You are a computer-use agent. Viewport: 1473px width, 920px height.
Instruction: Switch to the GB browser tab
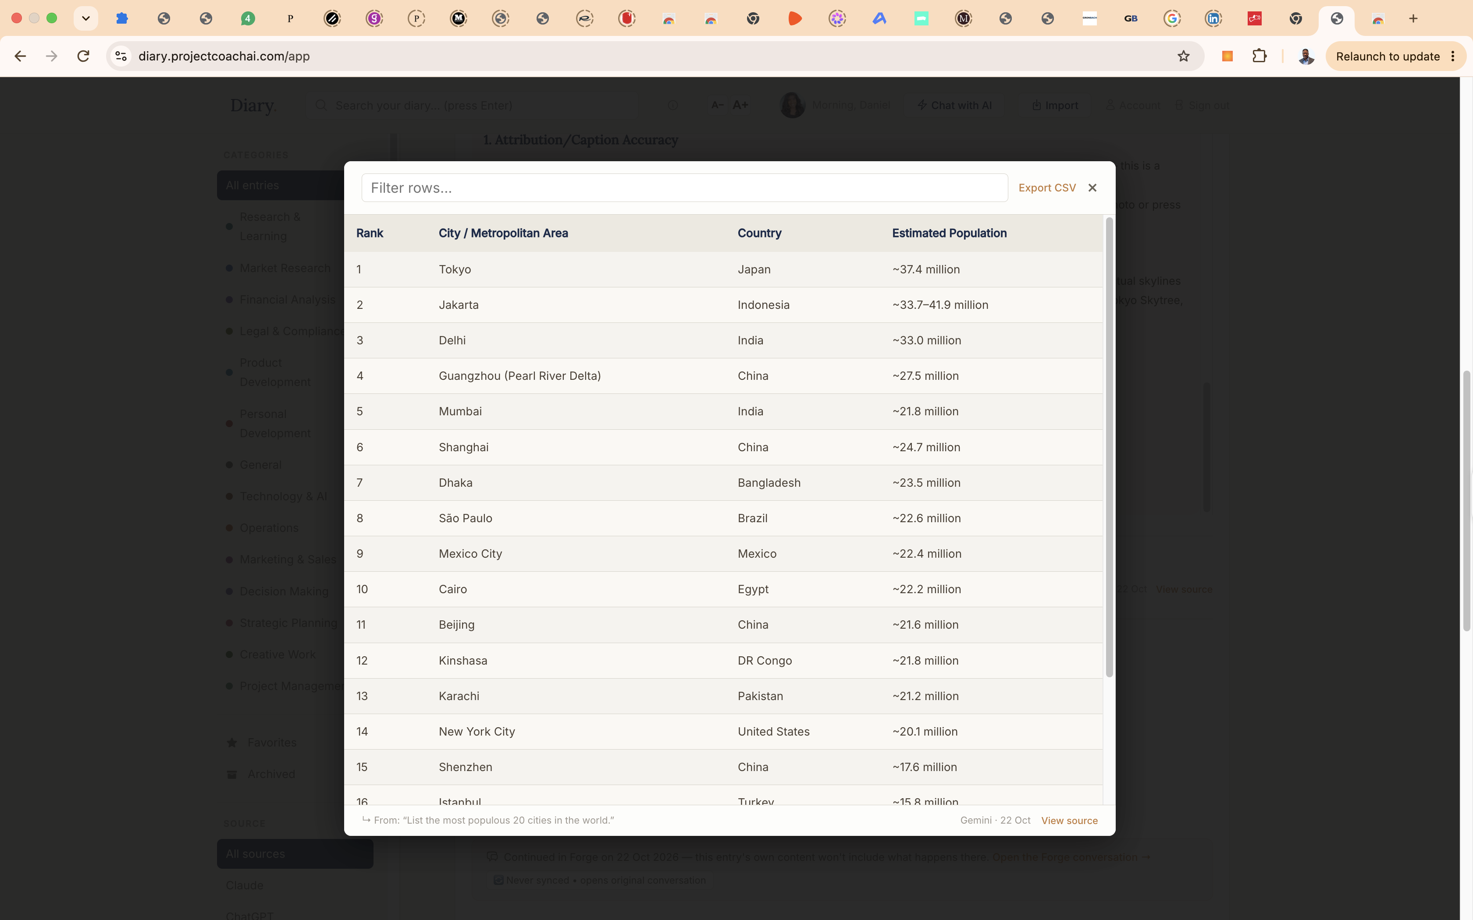(1130, 19)
